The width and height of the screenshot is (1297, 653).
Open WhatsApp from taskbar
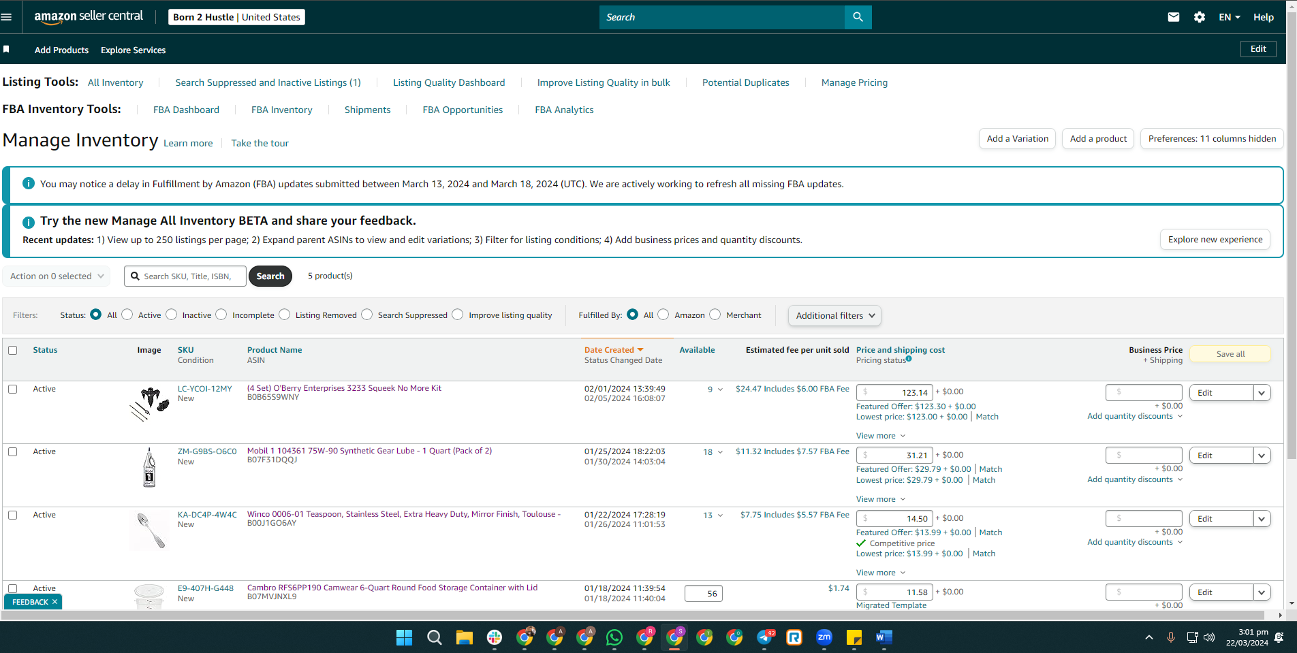614,637
